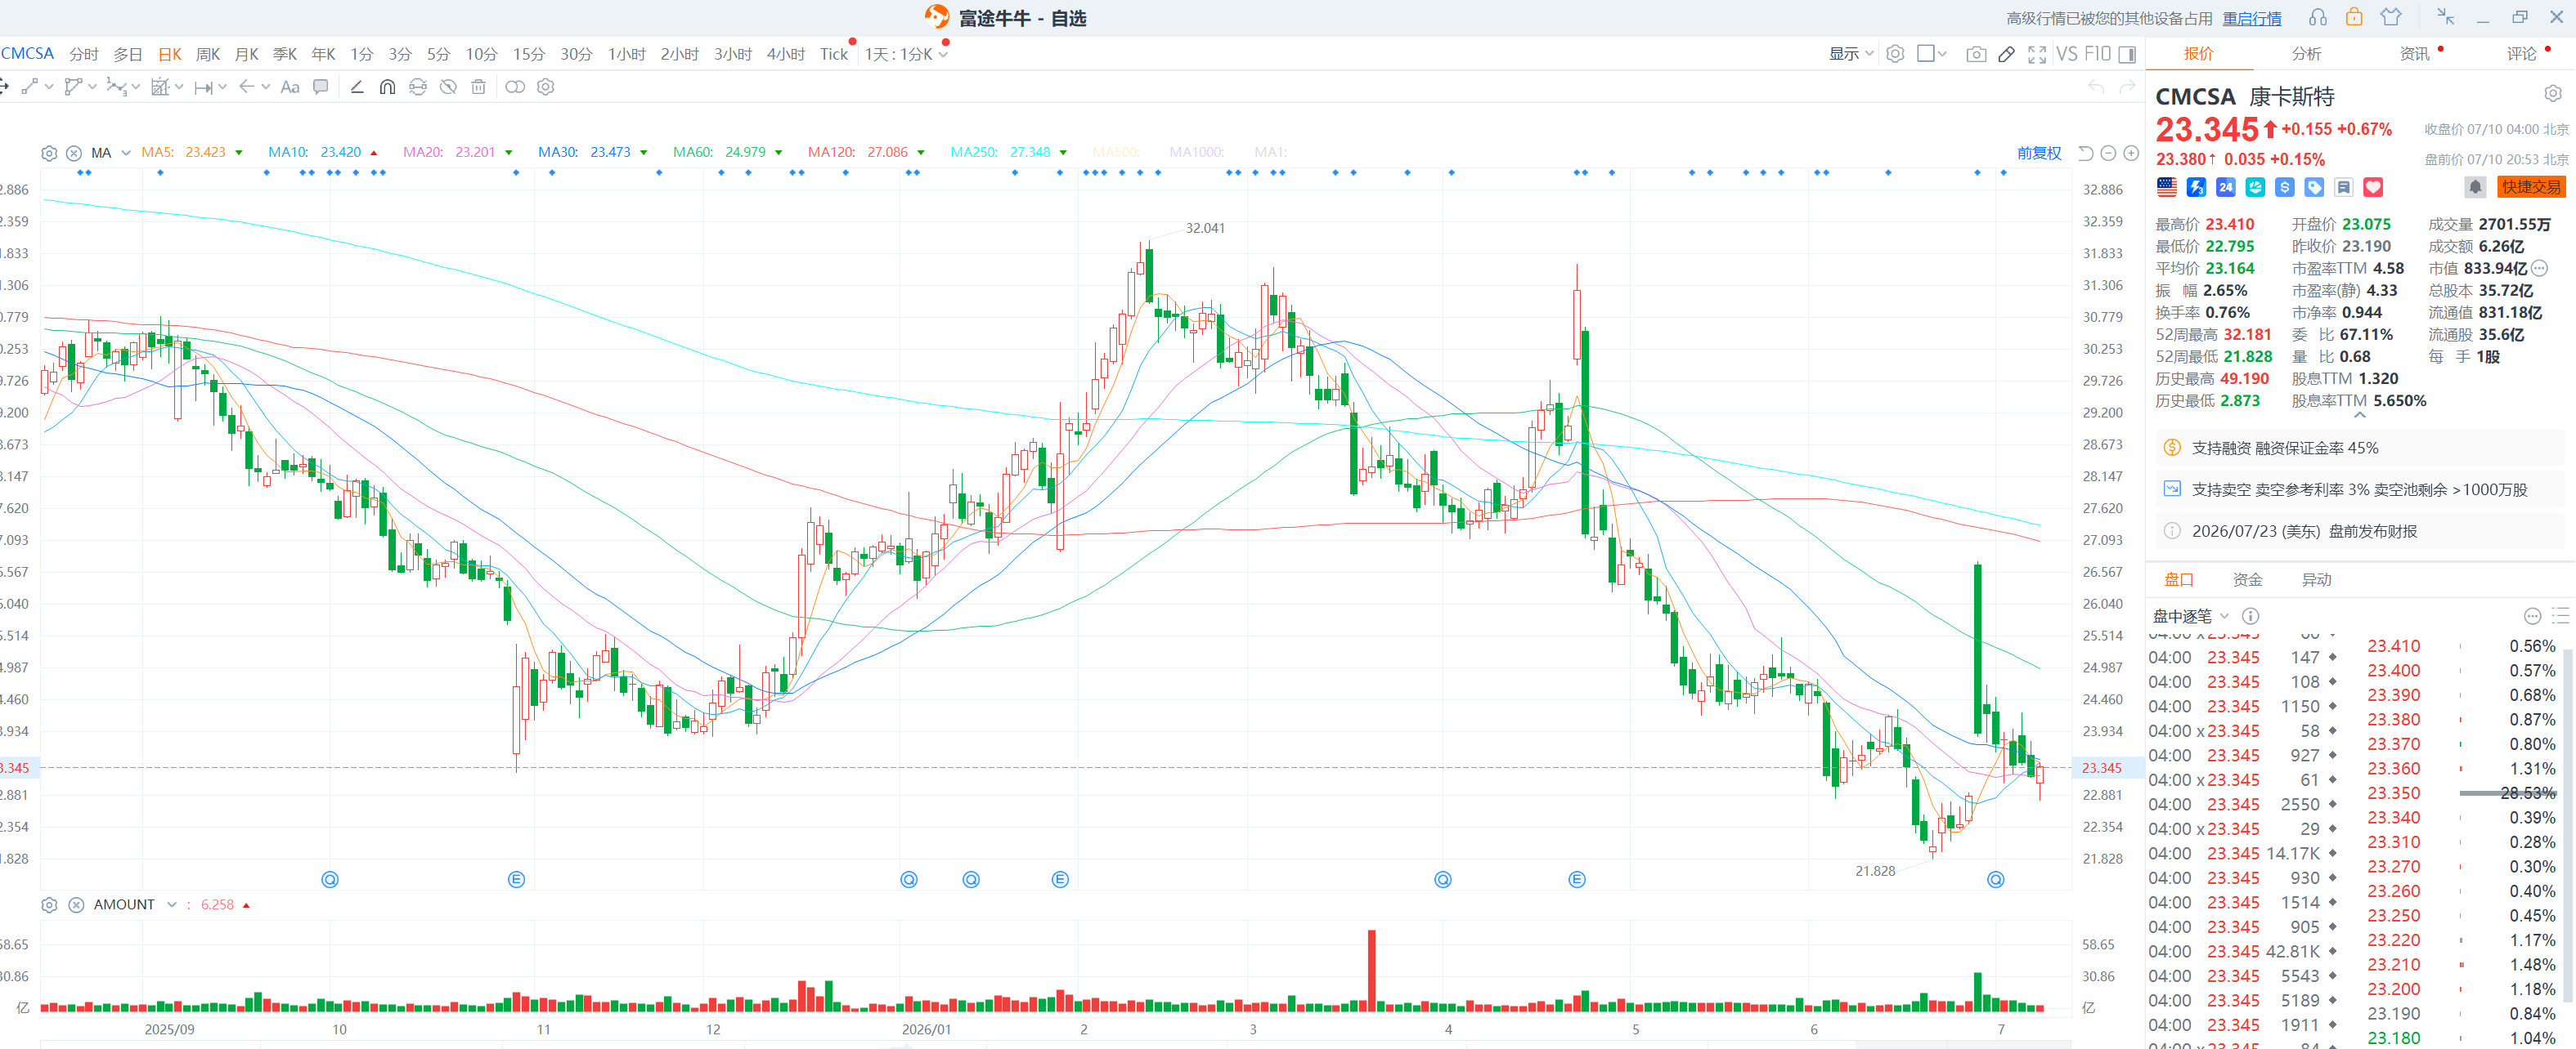Screen dimensions: 2576x1049
Task: Take a chart screenshot with camera icon
Action: [x=1976, y=54]
